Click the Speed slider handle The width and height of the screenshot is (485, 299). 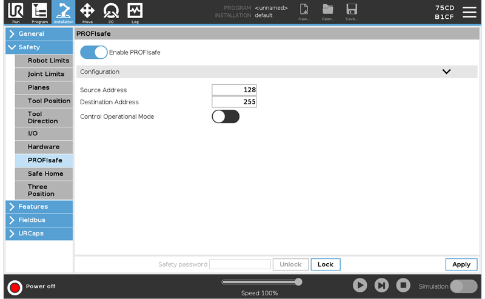coord(298,281)
